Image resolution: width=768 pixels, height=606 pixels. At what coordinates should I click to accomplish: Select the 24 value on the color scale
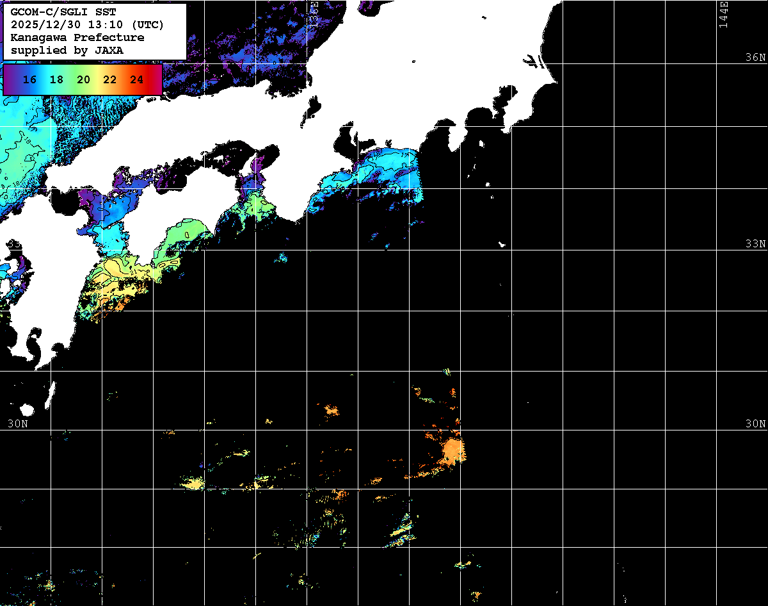click(136, 80)
